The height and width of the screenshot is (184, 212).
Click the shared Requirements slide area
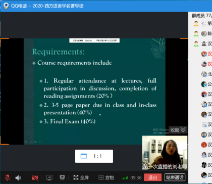pyautogui.click(x=94, y=91)
